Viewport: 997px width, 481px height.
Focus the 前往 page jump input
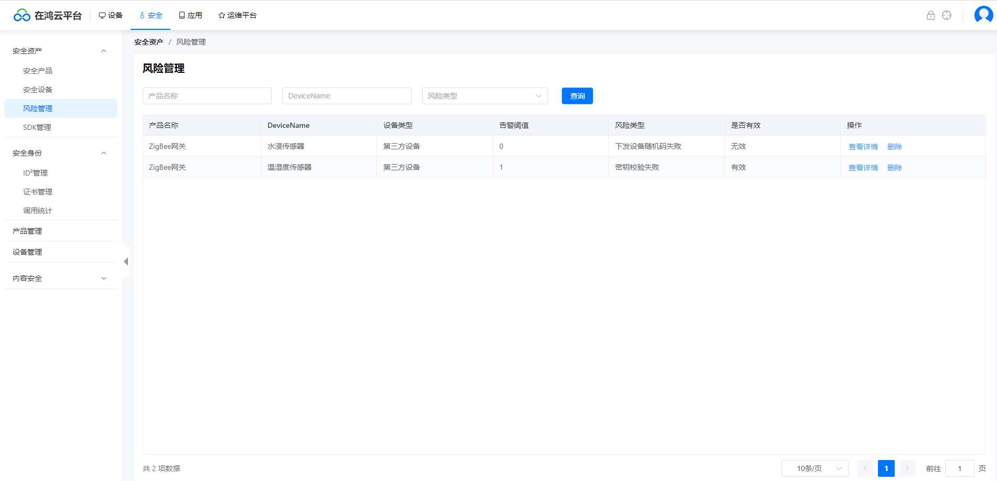[960, 468]
